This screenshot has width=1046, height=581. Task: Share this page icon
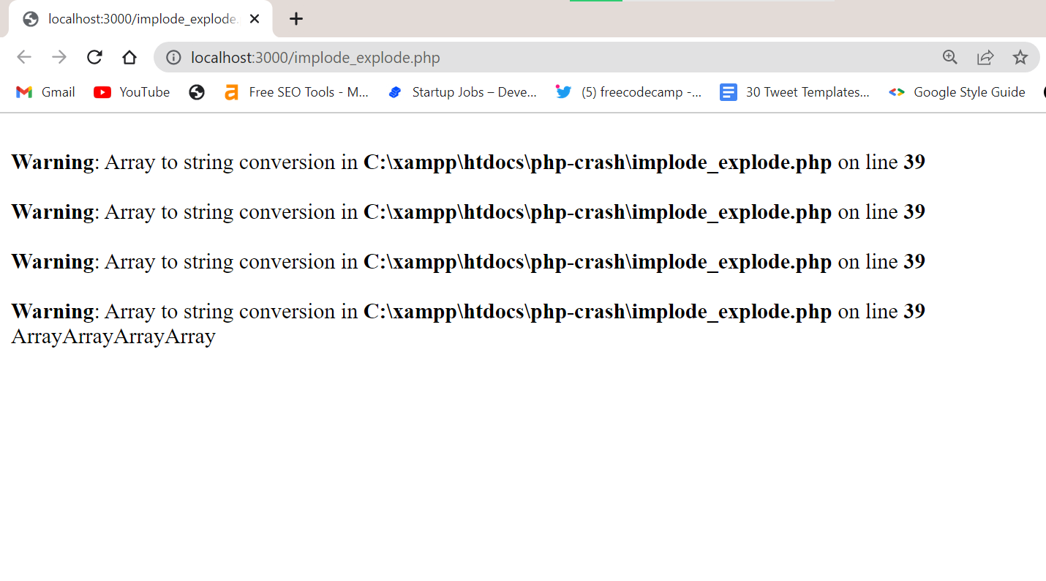[x=985, y=57]
